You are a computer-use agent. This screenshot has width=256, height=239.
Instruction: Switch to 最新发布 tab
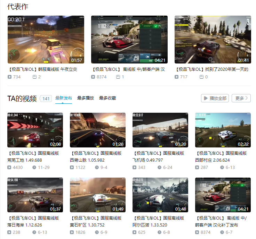(x=64, y=98)
